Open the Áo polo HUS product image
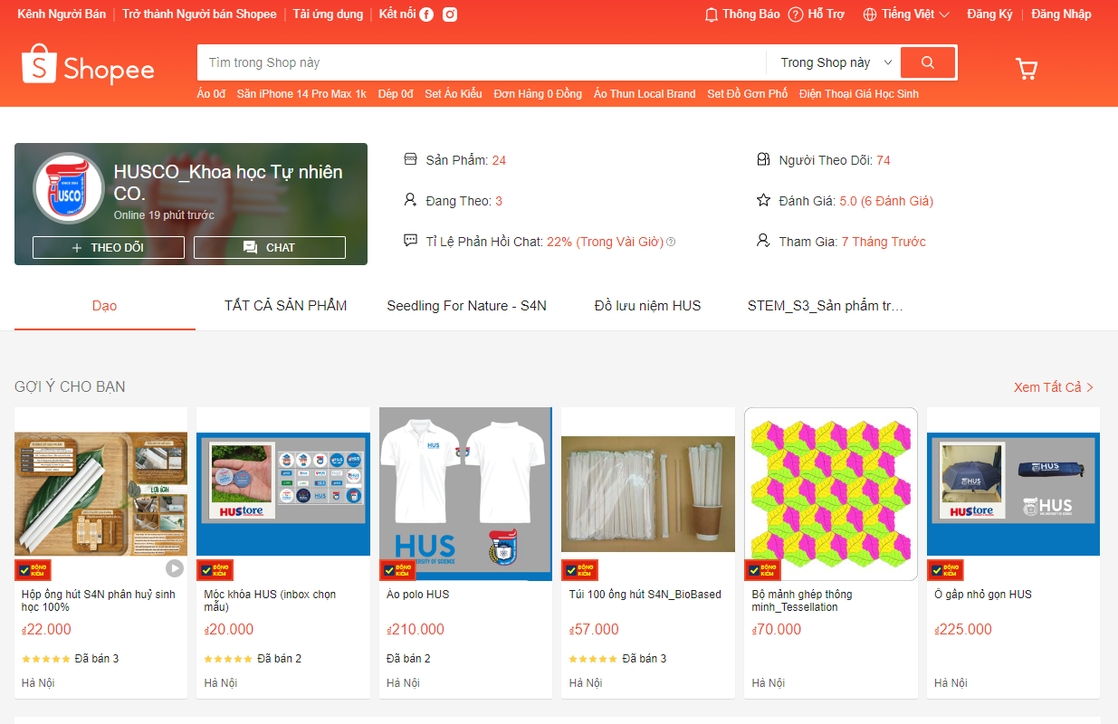 coord(465,494)
